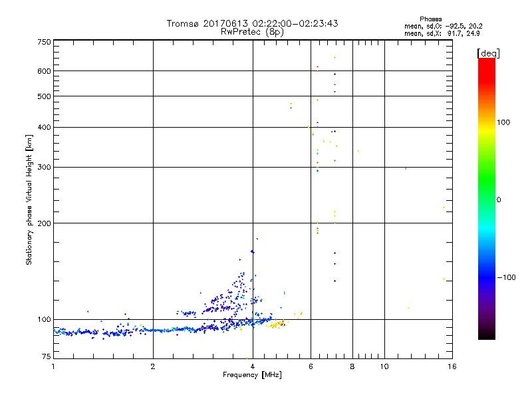Click the "Stationary phase Virtual Height [km]" label
The width and height of the screenshot is (532, 399).
[x=29, y=200]
